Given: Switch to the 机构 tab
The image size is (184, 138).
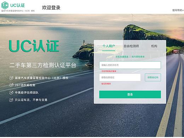Looking at the screenshot, I should pyautogui.click(x=154, y=46).
